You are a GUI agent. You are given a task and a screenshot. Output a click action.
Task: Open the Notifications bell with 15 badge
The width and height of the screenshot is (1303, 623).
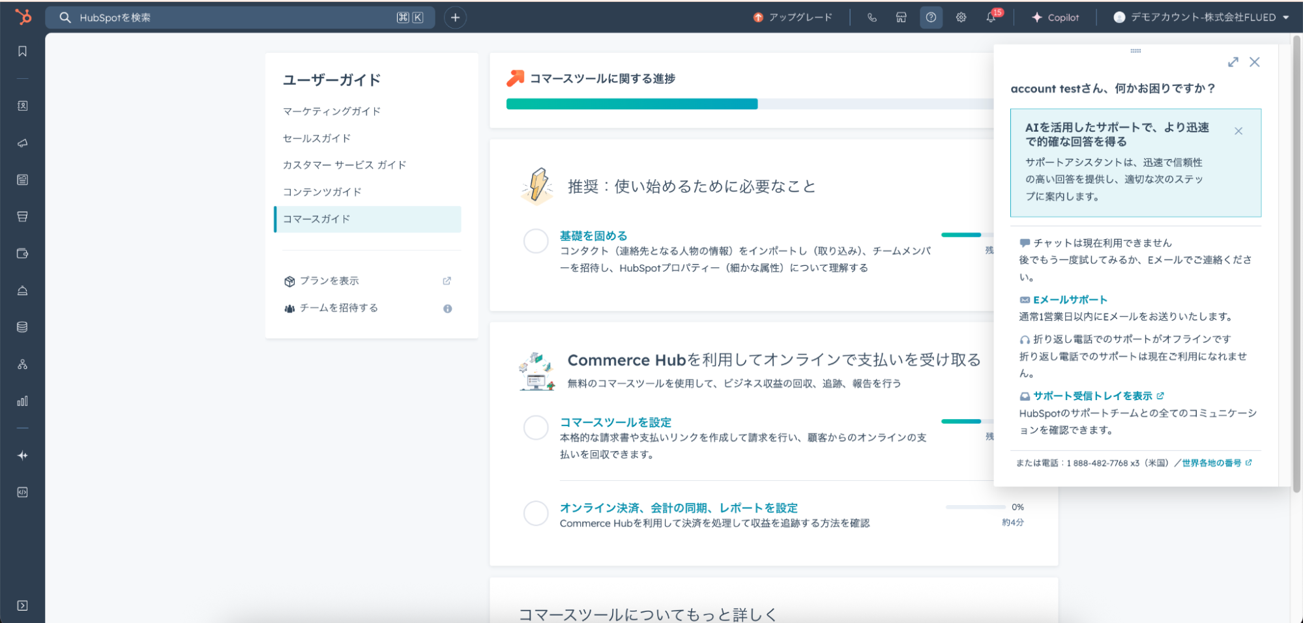point(991,17)
